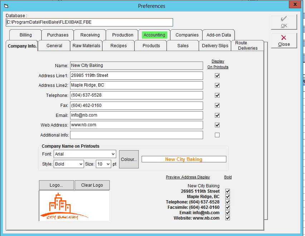Screen dimensions: 305x236
Task: Click the Preview Address Display heading
Action: tap(188, 177)
